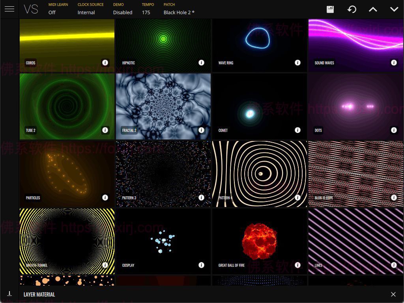Viewport: 404px width, 303px height.
Task: Load the previous patch with the up chevron
Action: [x=373, y=9]
